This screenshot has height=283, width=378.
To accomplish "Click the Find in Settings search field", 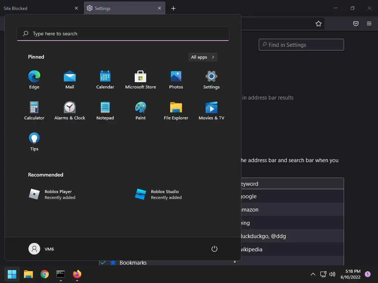I will tap(301, 45).
